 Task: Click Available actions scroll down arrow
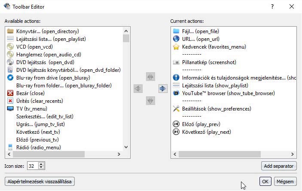pyautogui.click(x=126, y=147)
